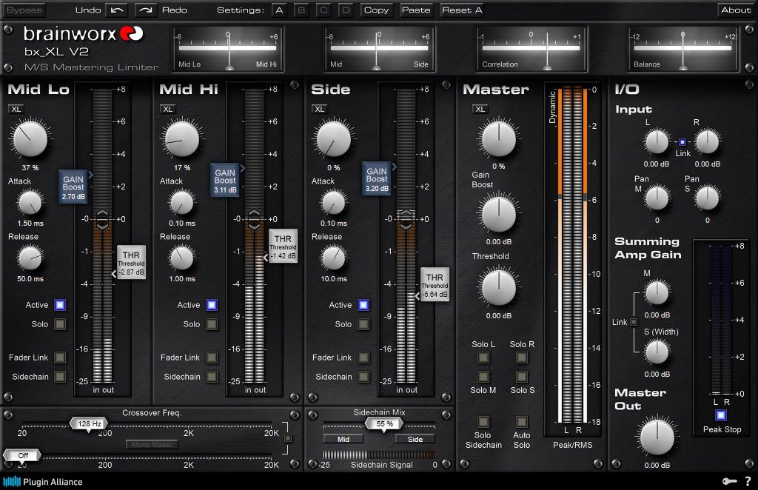The image size is (758, 490).
Task: Click the Sidechain Mix 55 % handle
Action: 384,424
